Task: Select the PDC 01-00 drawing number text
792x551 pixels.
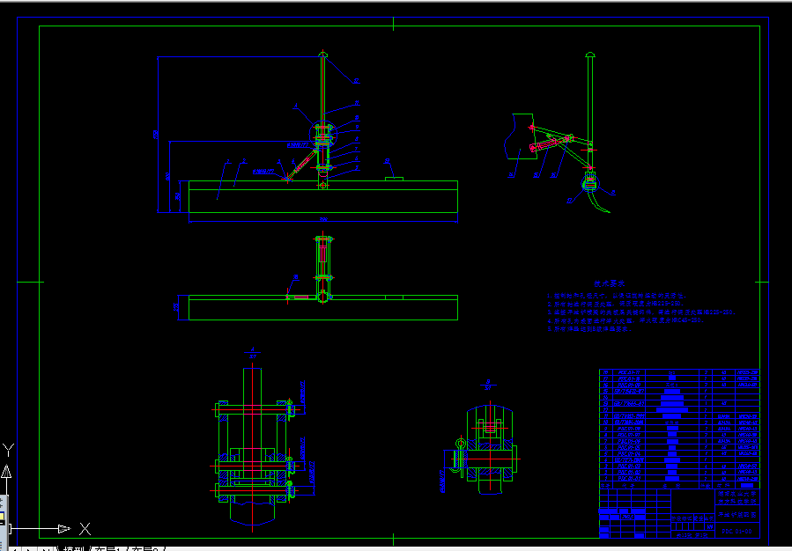Action: click(737, 532)
